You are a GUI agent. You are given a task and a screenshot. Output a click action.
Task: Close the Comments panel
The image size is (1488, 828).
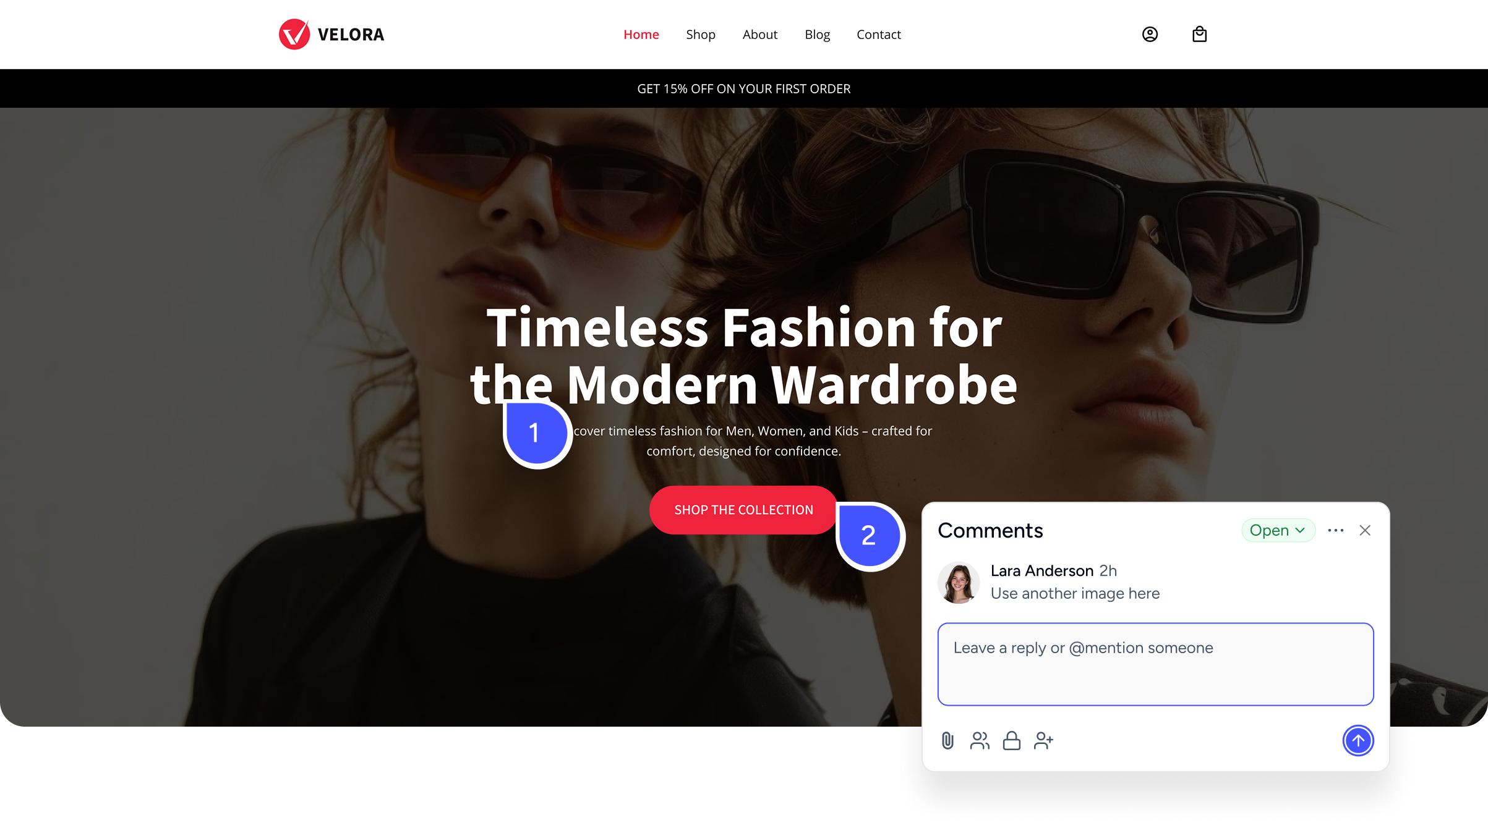1365,530
